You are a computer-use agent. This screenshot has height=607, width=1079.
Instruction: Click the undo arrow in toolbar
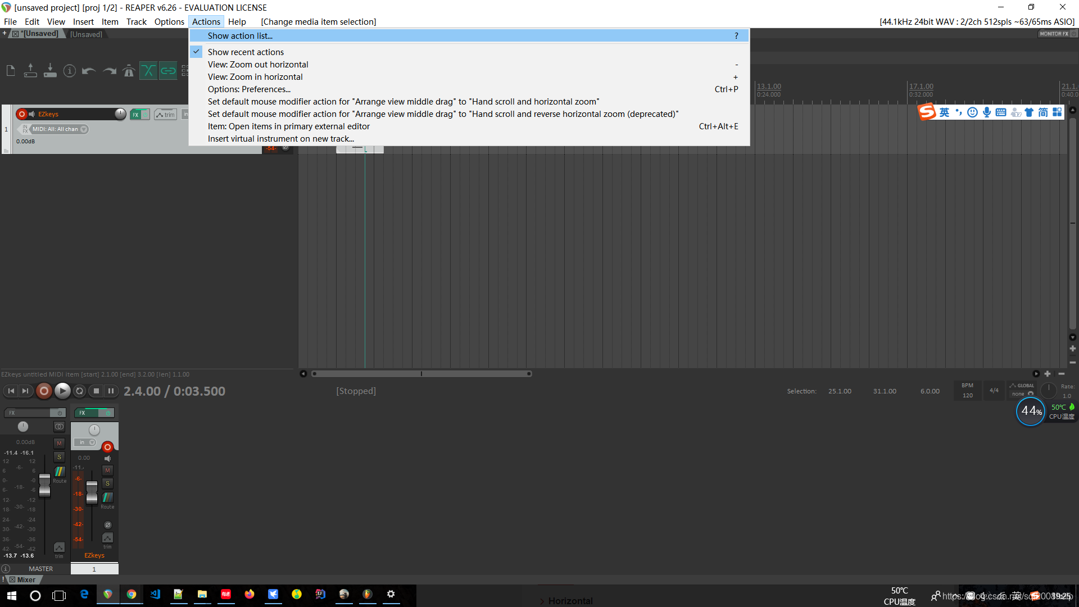pos(88,71)
